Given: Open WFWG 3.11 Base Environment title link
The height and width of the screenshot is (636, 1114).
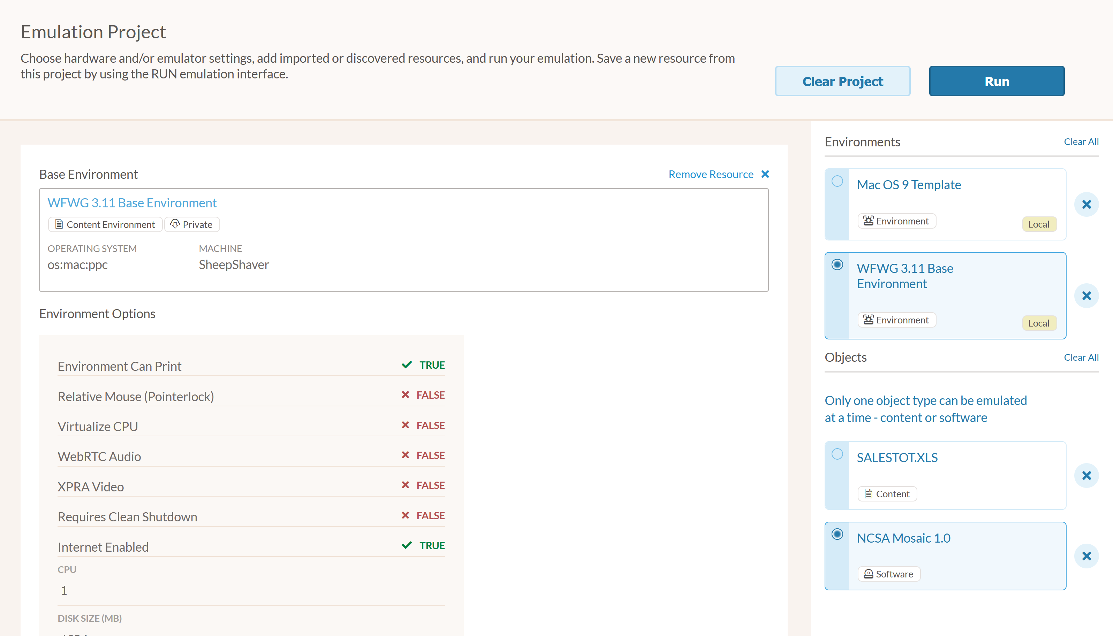Looking at the screenshot, I should pos(132,203).
